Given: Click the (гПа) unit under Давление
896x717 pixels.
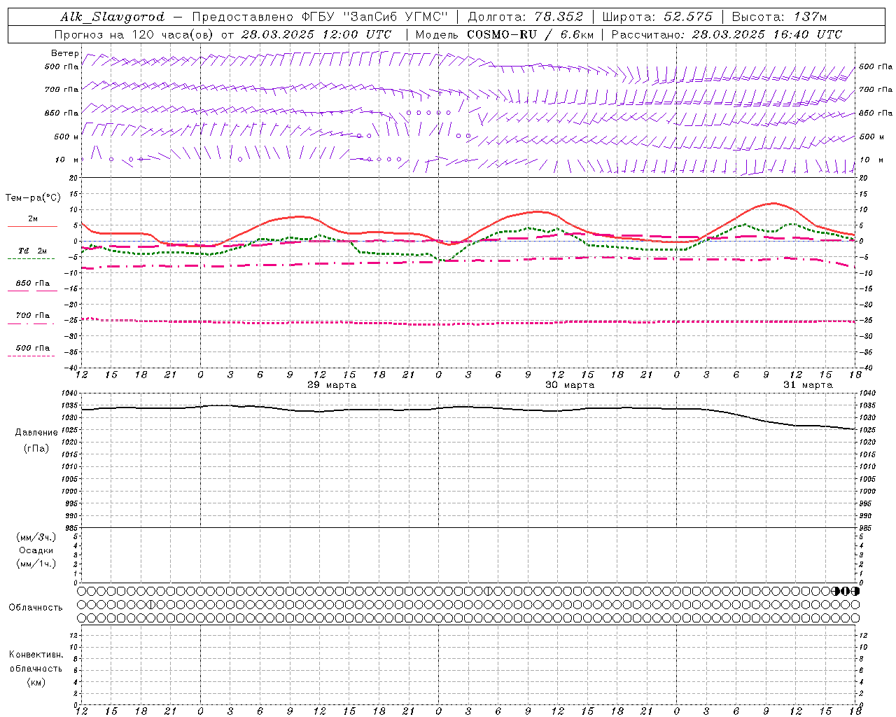Looking at the screenshot, I should [36, 449].
